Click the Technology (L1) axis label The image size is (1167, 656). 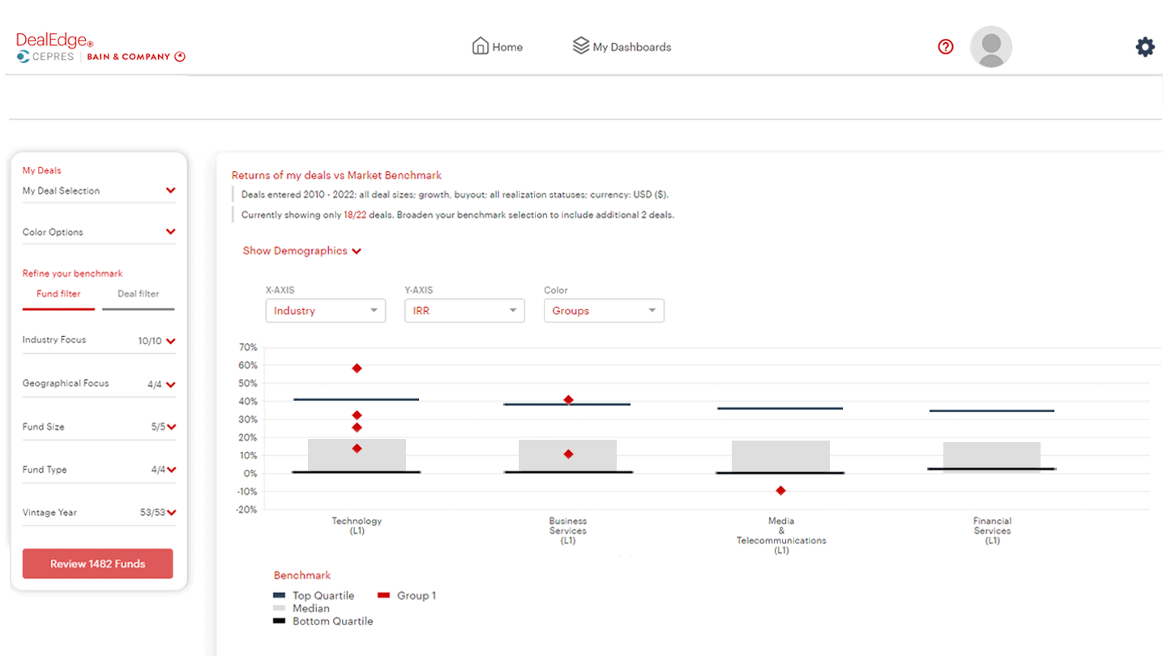357,526
